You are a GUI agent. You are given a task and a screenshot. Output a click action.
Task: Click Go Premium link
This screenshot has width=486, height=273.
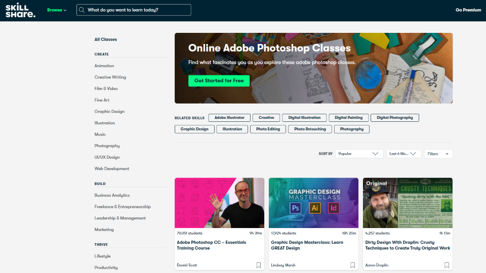468,10
